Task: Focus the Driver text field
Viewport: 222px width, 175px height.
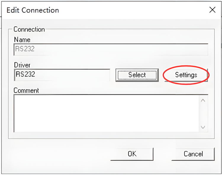Action: pyautogui.click(x=62, y=75)
